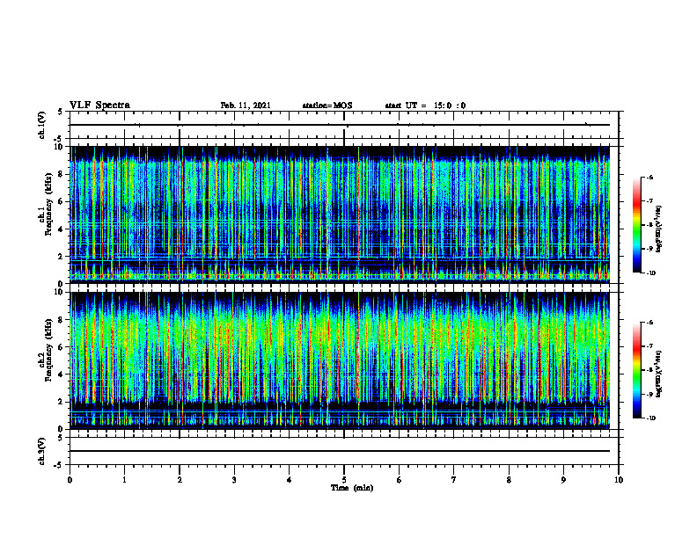Click the ch.3 voltage waveform trace
Image resolution: width=697 pixels, height=538 pixels.
coord(340,451)
